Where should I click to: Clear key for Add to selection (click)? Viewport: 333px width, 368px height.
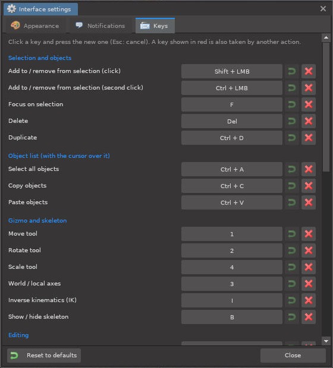(309, 71)
